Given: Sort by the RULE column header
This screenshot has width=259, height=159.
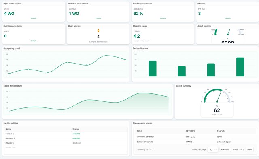Looking at the screenshot, I should (139, 131).
